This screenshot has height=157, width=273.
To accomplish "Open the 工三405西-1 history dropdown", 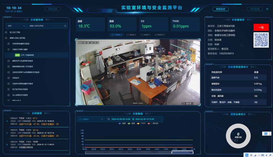I will pyautogui.click(x=90, y=119).
